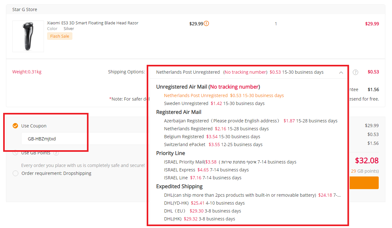Click the shipping help question mark icon

tap(356, 72)
